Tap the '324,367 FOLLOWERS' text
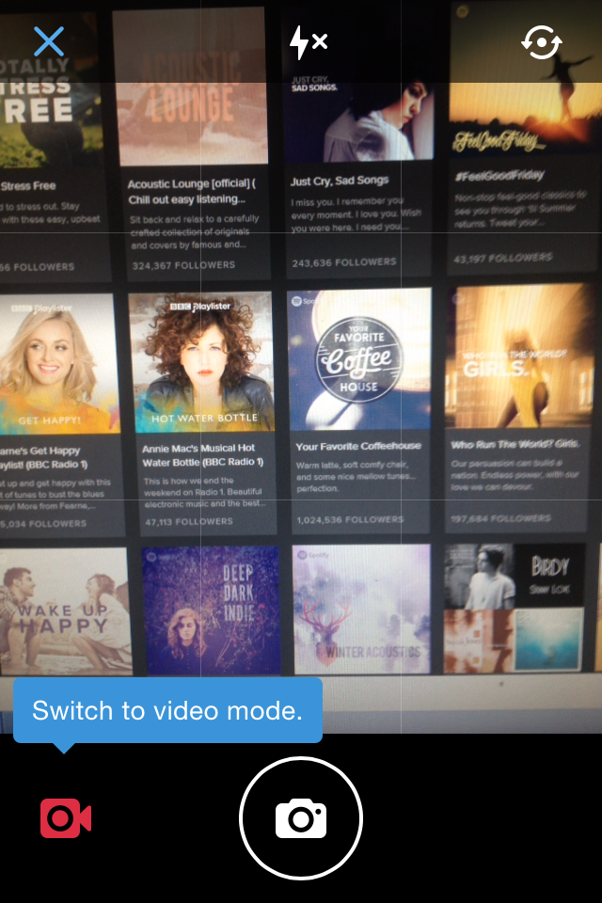The height and width of the screenshot is (903, 602). (183, 265)
